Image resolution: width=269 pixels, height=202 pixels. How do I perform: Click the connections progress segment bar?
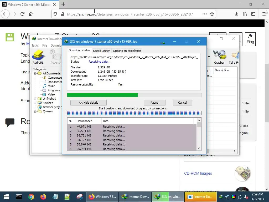pos(134,113)
